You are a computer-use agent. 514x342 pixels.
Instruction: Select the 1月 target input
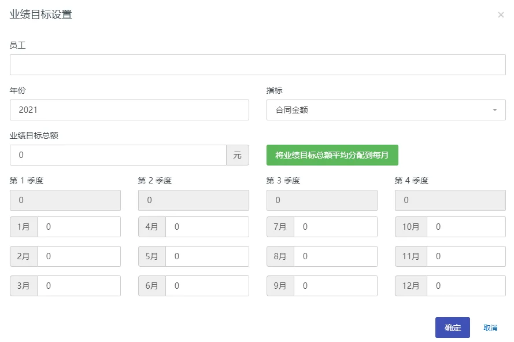pyautogui.click(x=79, y=227)
